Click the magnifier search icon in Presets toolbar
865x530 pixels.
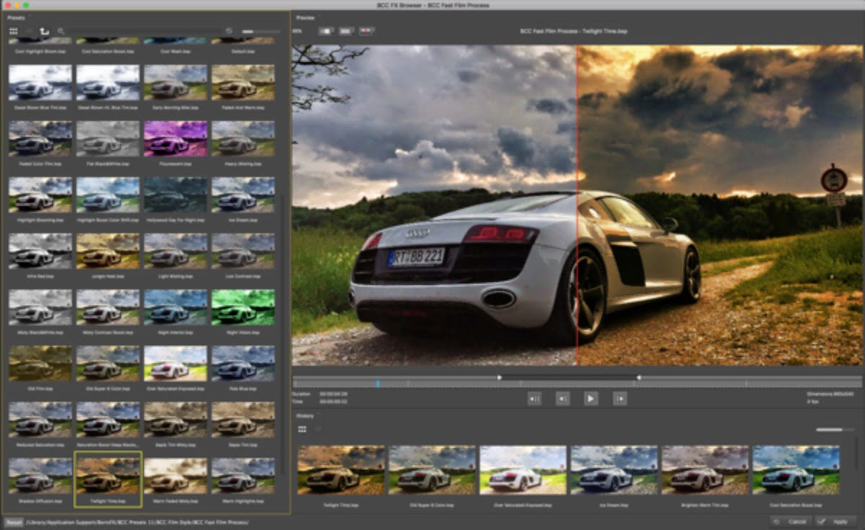tap(61, 31)
